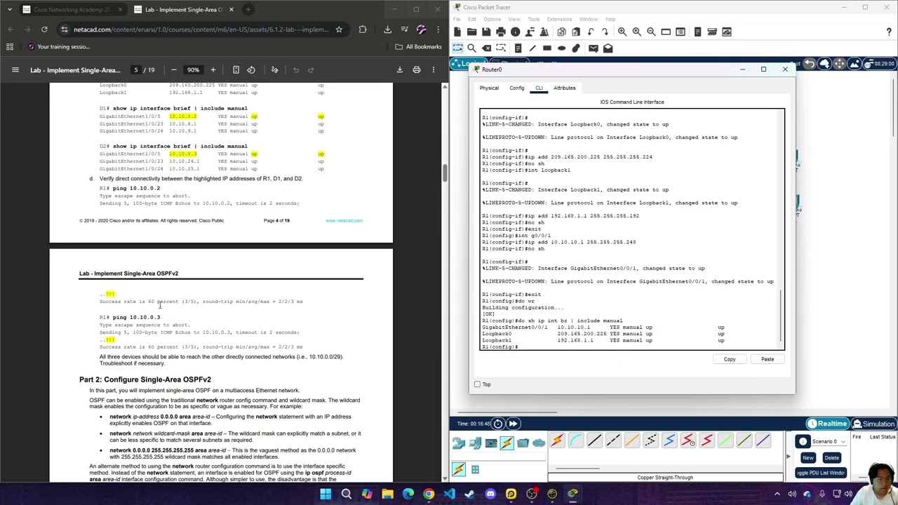
Task: Click the Router0 CLI scrollbar thumb
Action: coord(782,316)
